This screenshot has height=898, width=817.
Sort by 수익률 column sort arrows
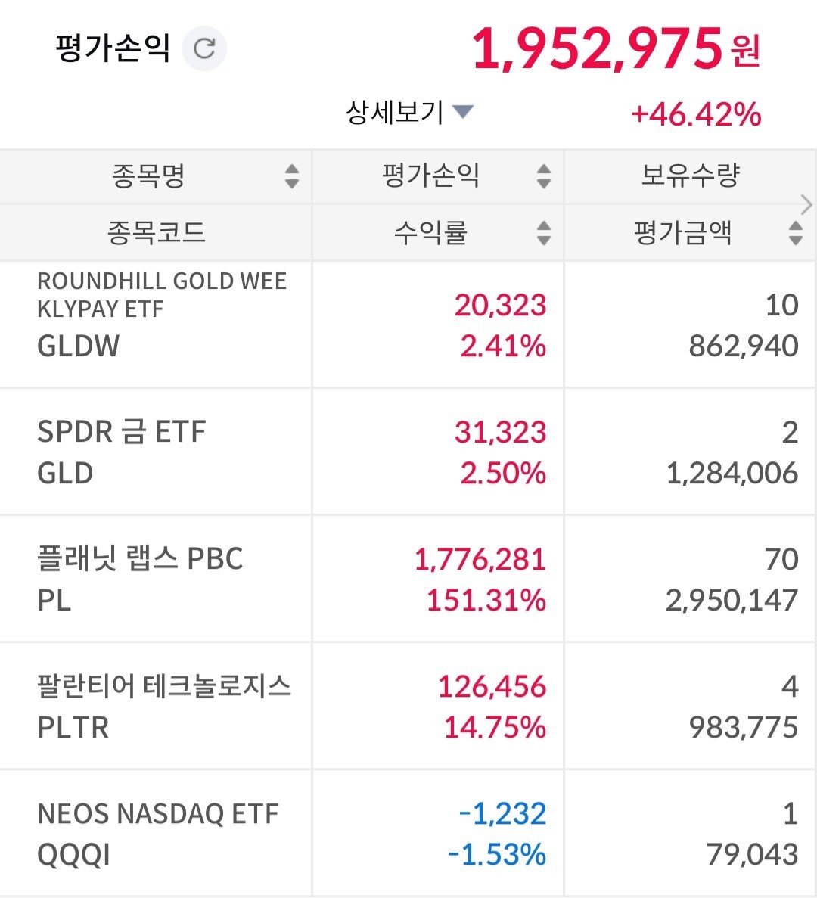pos(543,232)
